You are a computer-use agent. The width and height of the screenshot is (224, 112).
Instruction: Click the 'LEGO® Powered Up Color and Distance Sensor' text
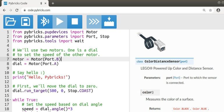pos(177,68)
